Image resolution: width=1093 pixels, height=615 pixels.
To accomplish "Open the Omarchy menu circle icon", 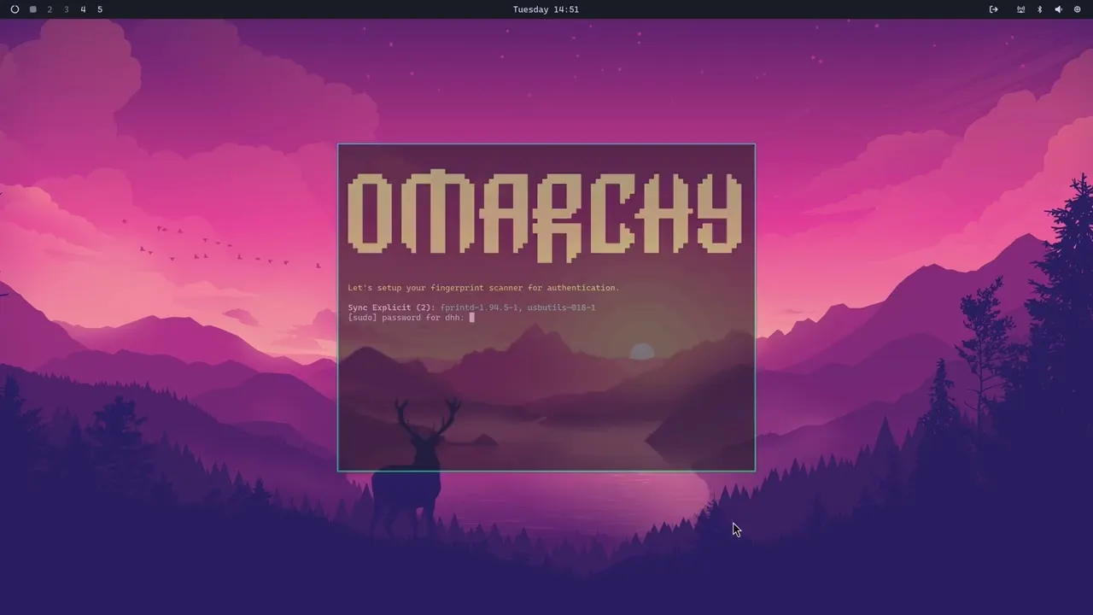I will click(15, 9).
